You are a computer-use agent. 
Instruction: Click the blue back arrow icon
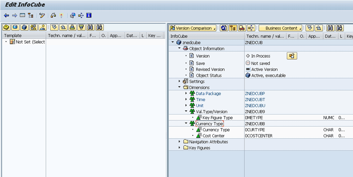(6, 16)
